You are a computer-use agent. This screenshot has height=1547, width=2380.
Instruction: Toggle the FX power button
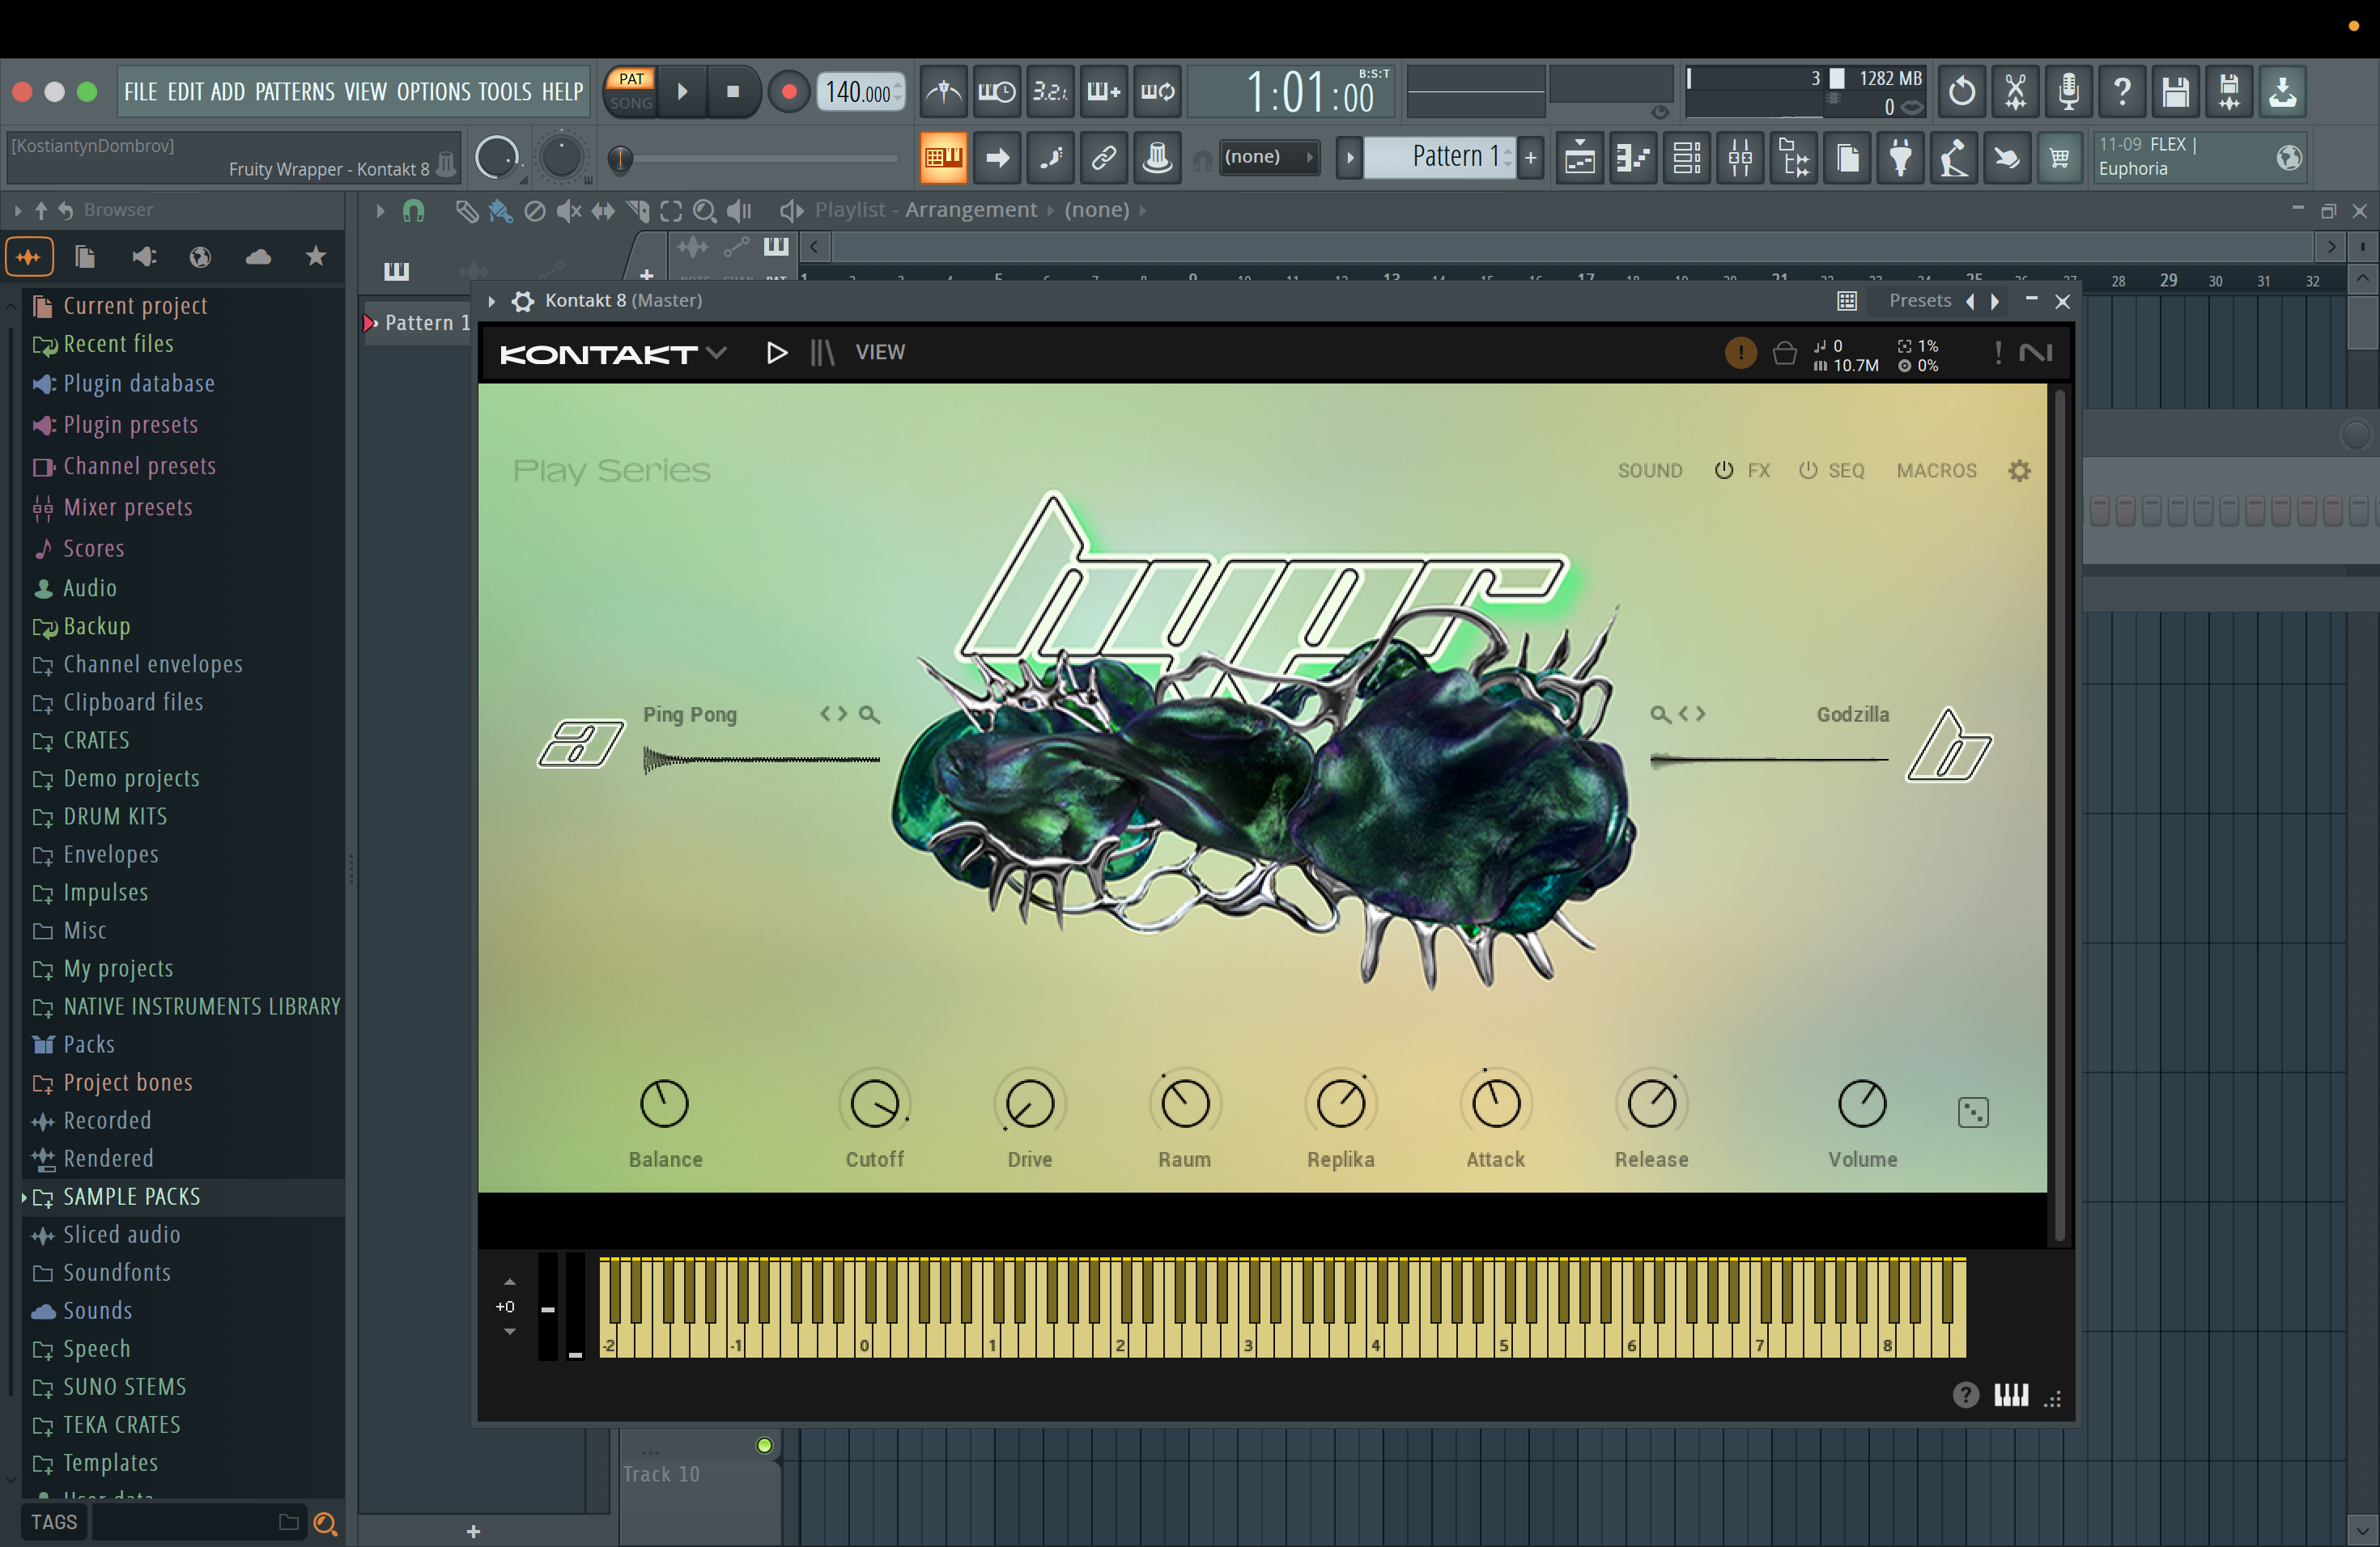click(1723, 471)
